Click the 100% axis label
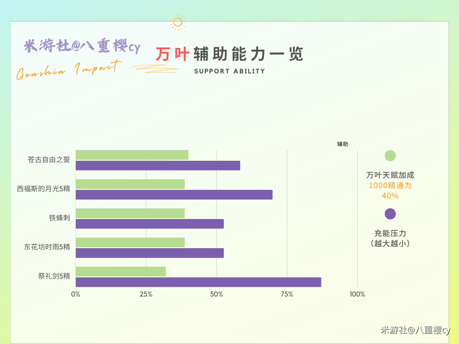Viewport: 459px width, 344px height. [x=357, y=294]
